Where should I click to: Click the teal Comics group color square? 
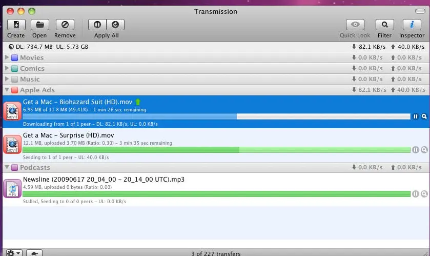(x=14, y=68)
